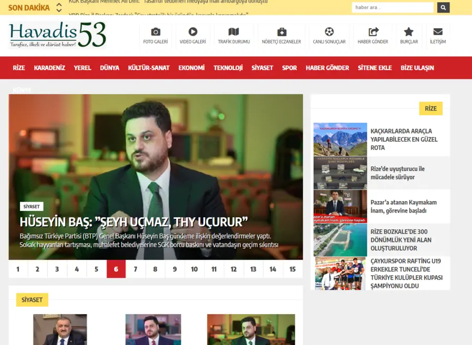Open the RİZE menu item
The width and height of the screenshot is (472, 345).
(x=19, y=68)
